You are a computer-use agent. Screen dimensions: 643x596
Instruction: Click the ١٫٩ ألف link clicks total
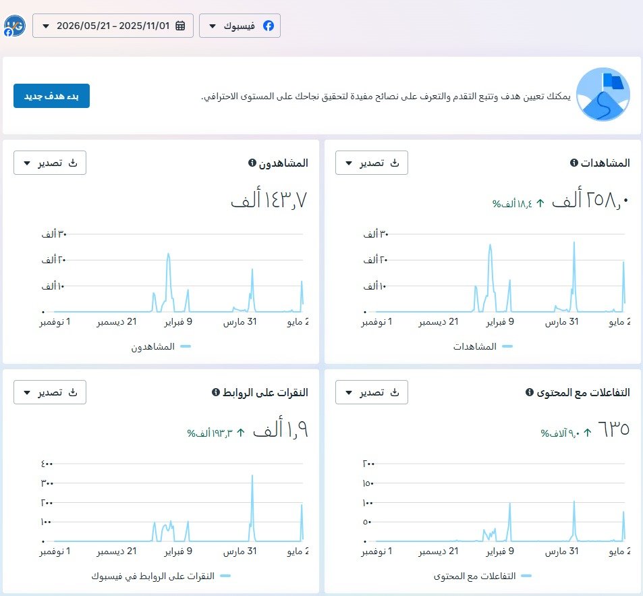tap(281, 429)
